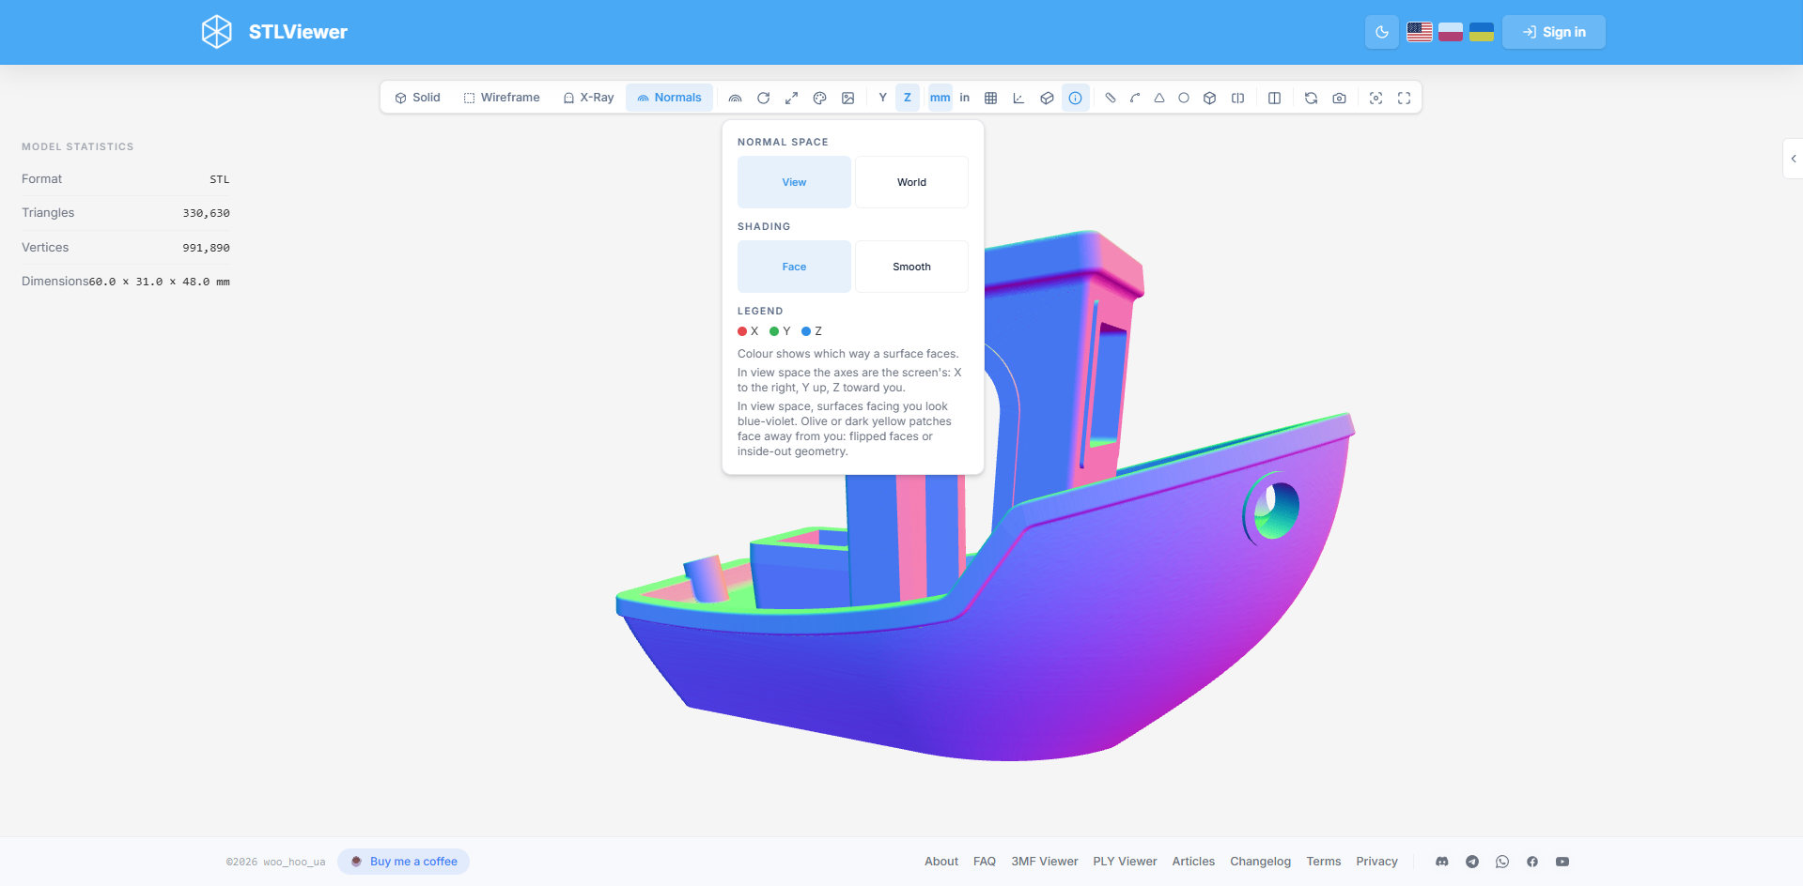This screenshot has height=886, width=1803.
Task: Enter fullscreen mode
Action: [1405, 98]
